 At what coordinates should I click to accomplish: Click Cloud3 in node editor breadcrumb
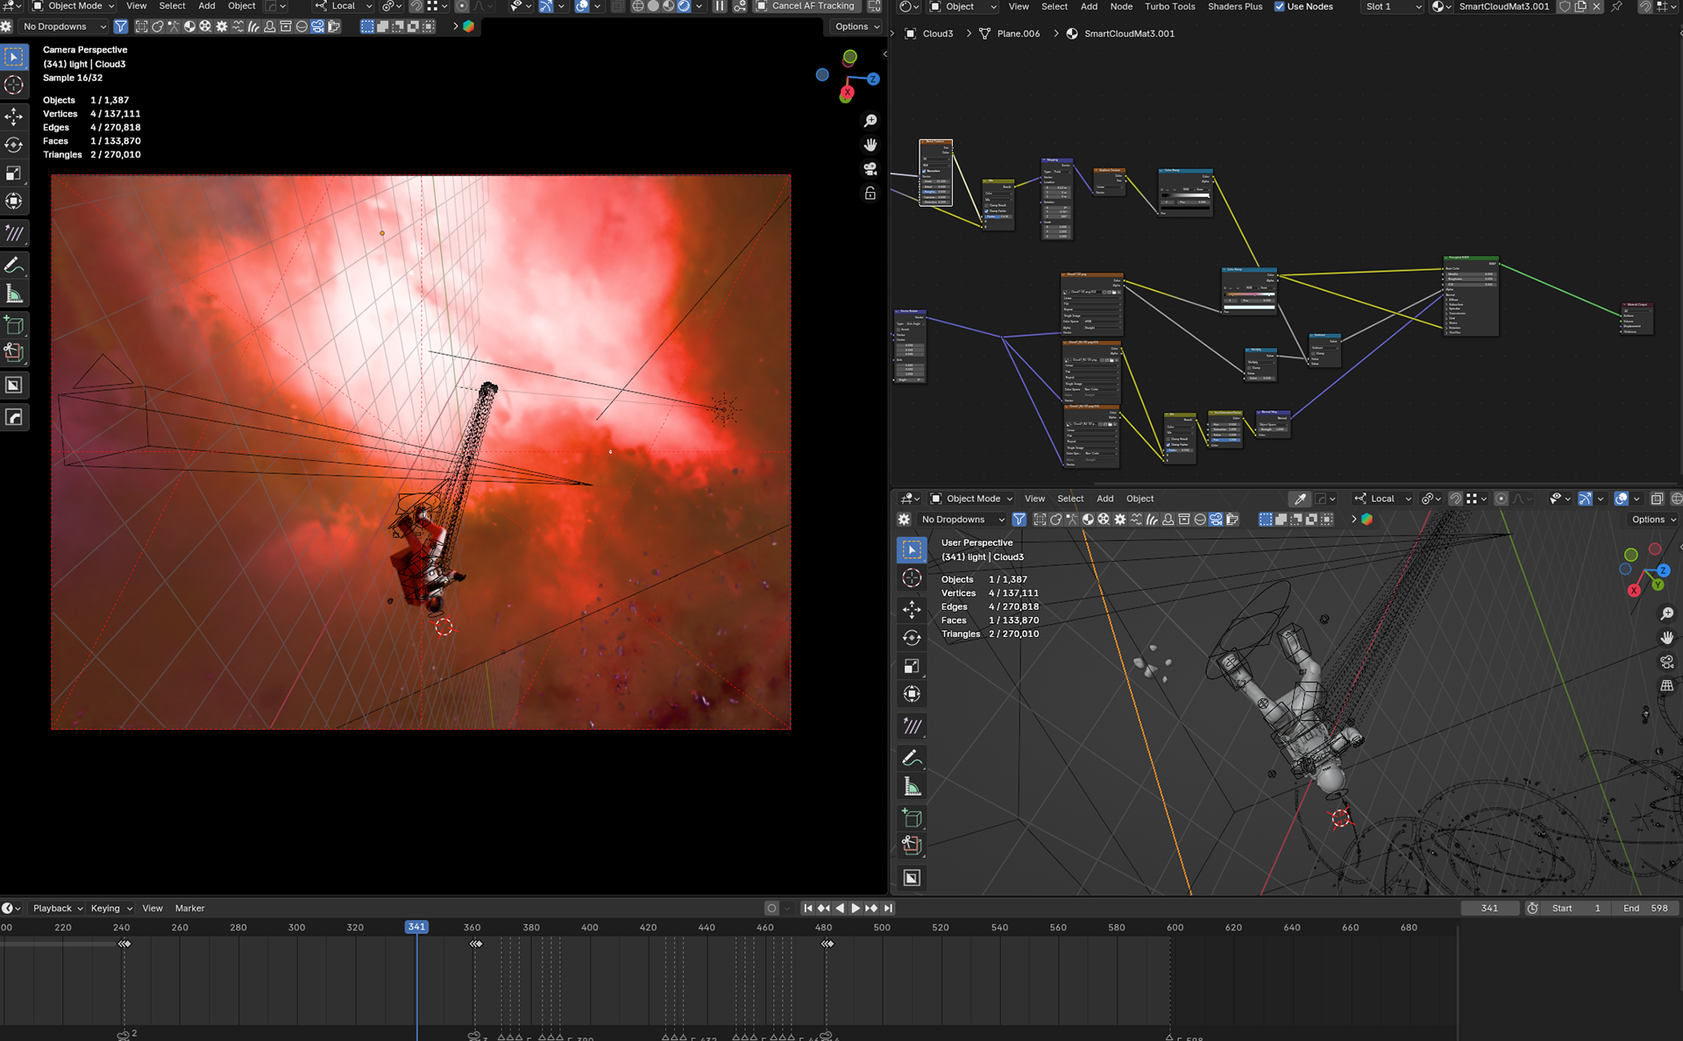(937, 33)
